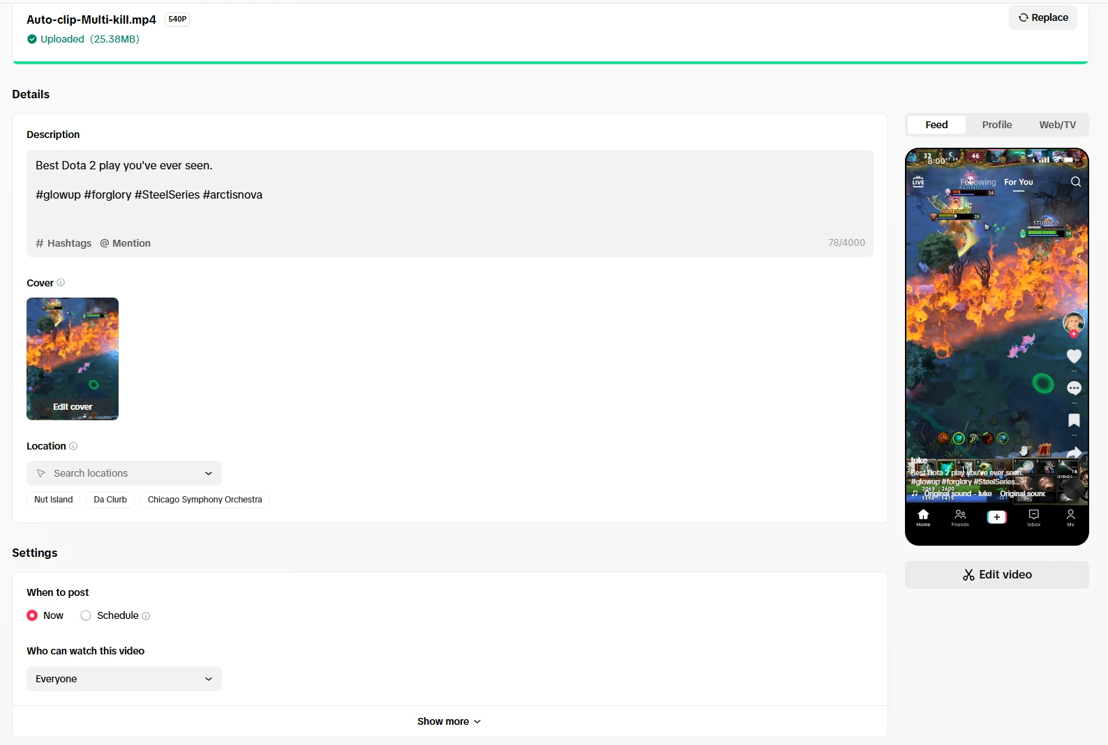Select the Following tab in preview
The height and width of the screenshot is (745, 1108).
[978, 183]
